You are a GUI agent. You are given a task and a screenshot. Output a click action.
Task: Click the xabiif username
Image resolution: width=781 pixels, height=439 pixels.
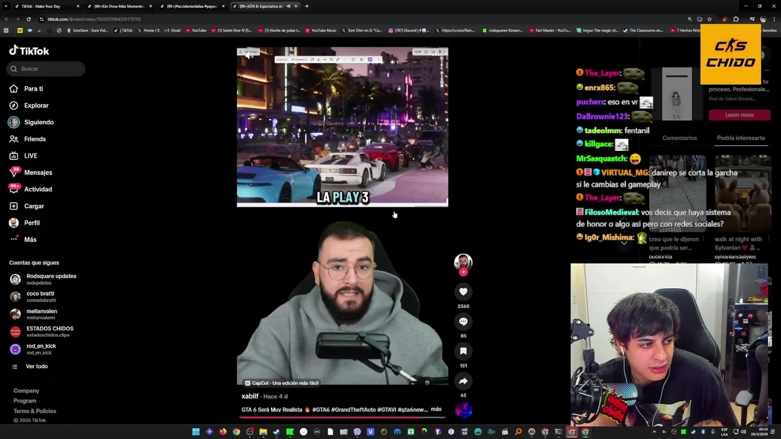(x=250, y=396)
